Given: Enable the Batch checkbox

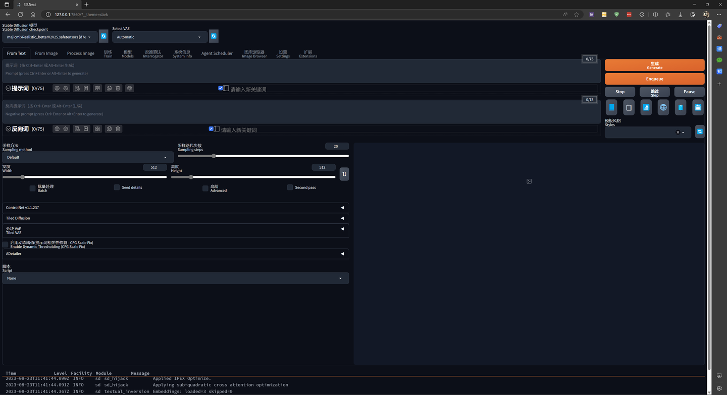Looking at the screenshot, I should pos(32,188).
